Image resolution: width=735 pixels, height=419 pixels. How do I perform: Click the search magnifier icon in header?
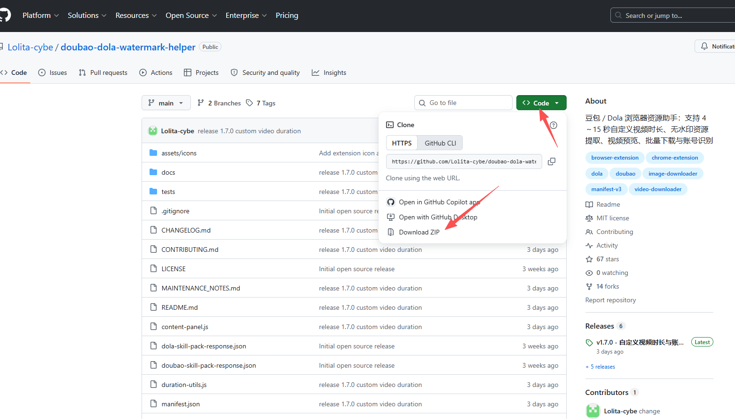coord(618,16)
